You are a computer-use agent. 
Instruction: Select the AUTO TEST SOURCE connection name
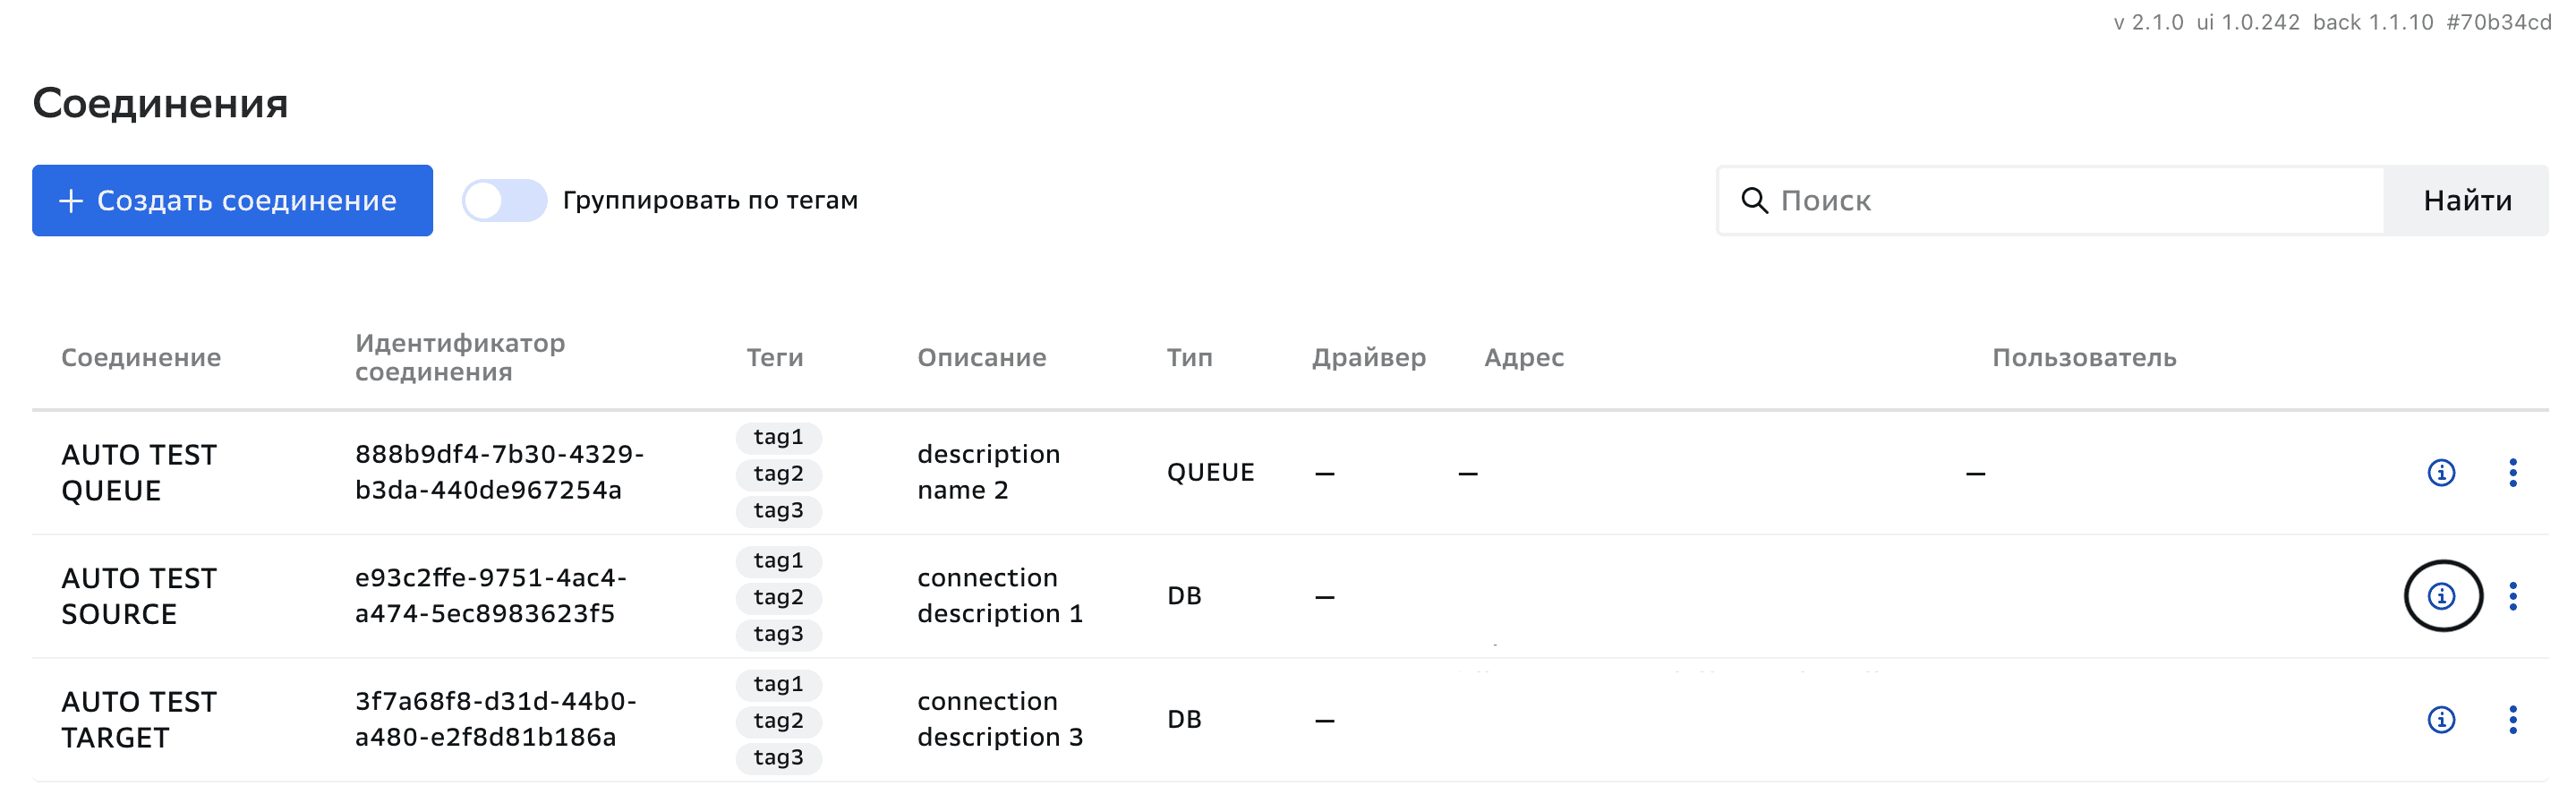tap(139, 596)
